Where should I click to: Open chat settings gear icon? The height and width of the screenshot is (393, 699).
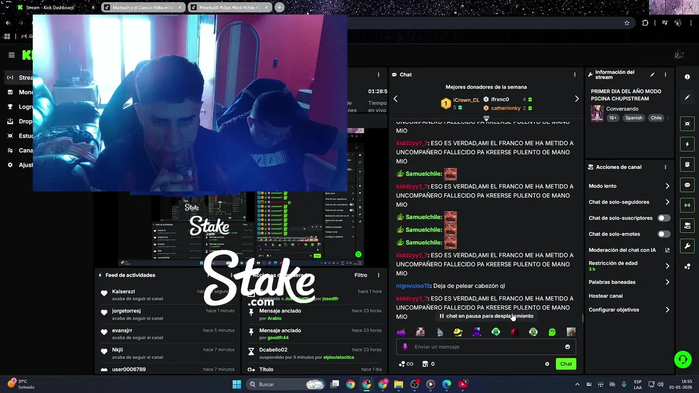coord(547,364)
